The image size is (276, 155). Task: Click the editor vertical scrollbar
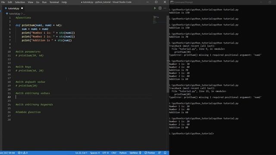(168, 54)
